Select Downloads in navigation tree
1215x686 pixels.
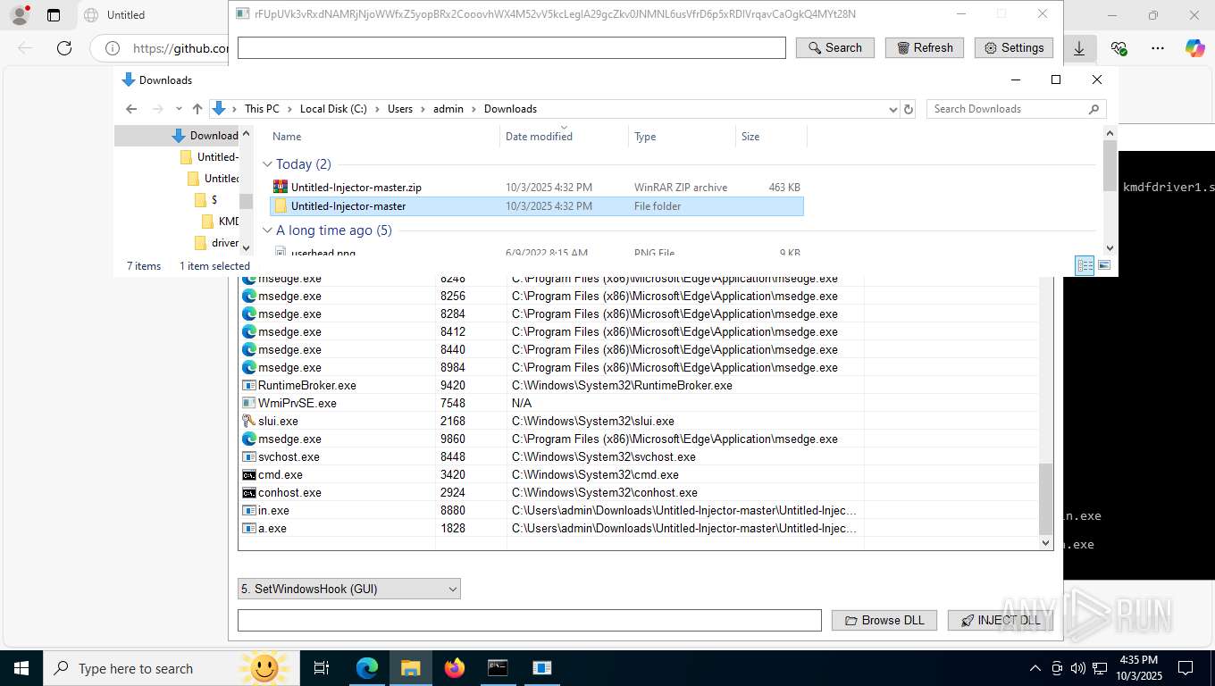click(x=214, y=136)
